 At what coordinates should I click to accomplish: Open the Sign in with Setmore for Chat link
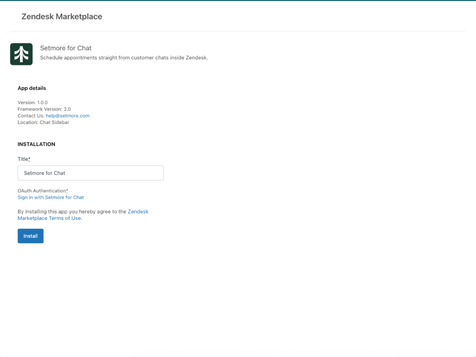[x=51, y=197]
